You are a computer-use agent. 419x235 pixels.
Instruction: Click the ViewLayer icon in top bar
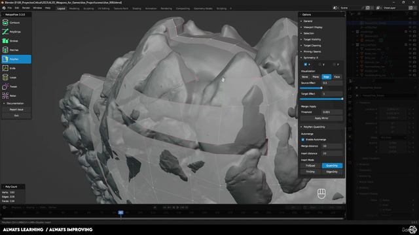[378, 8]
